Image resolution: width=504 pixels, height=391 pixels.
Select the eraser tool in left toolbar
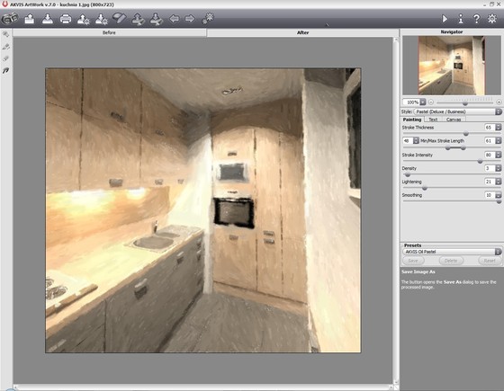coord(5,58)
